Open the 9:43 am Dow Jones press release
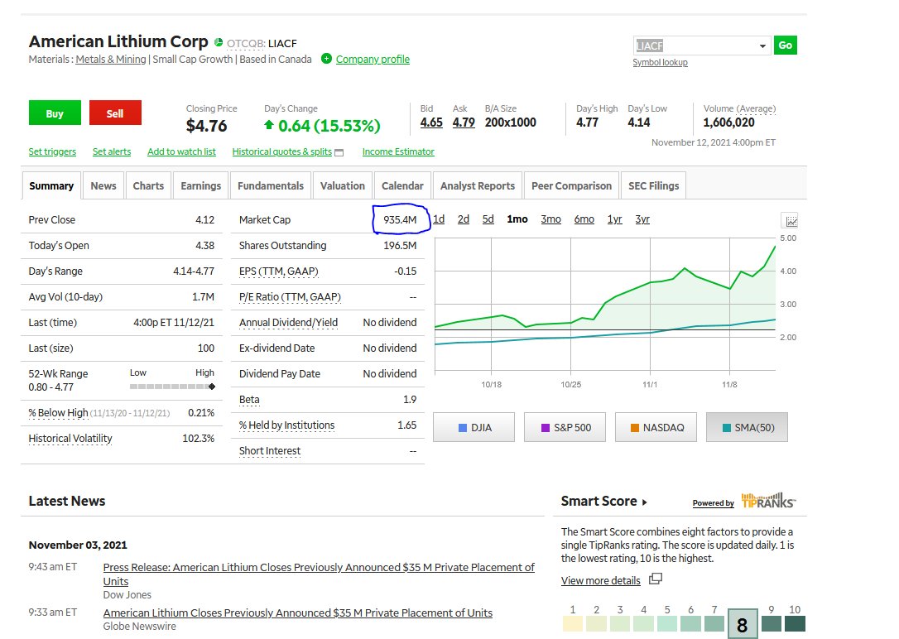The width and height of the screenshot is (899, 639). [x=319, y=574]
